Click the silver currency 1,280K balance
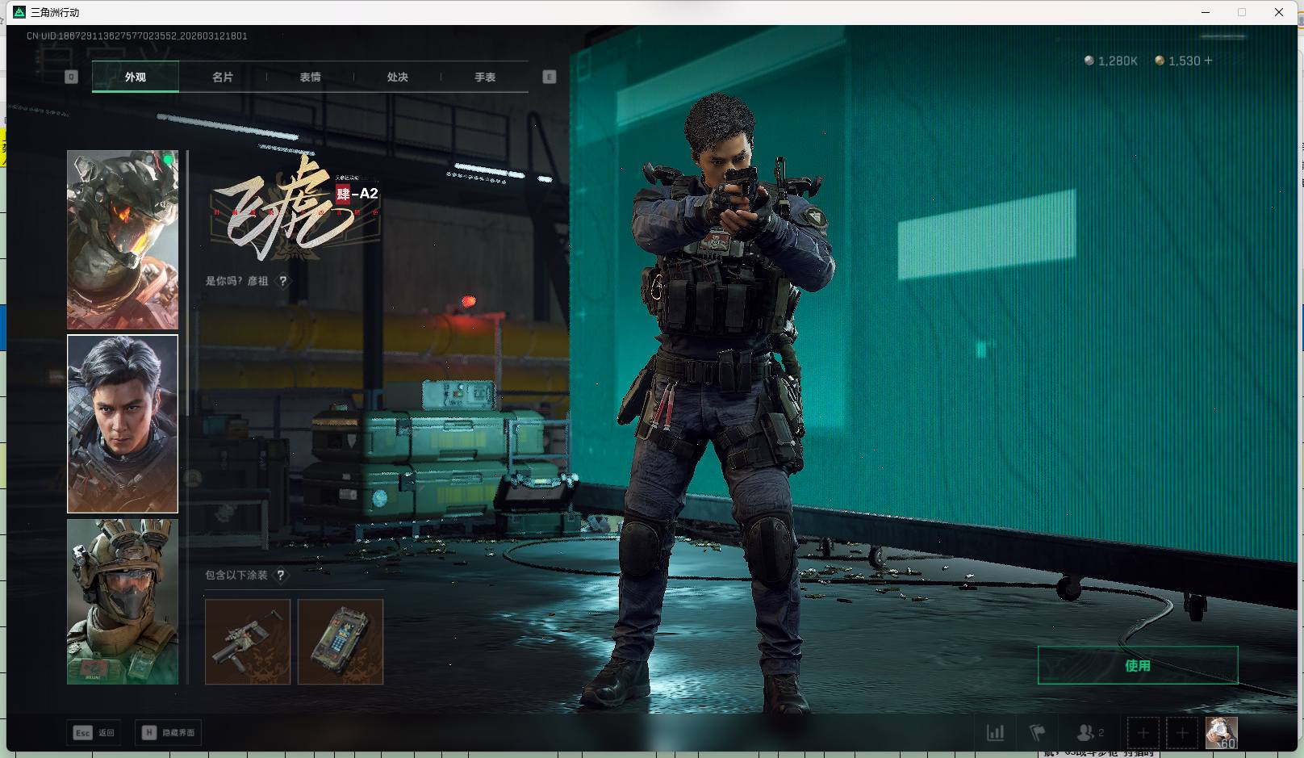 1111,61
